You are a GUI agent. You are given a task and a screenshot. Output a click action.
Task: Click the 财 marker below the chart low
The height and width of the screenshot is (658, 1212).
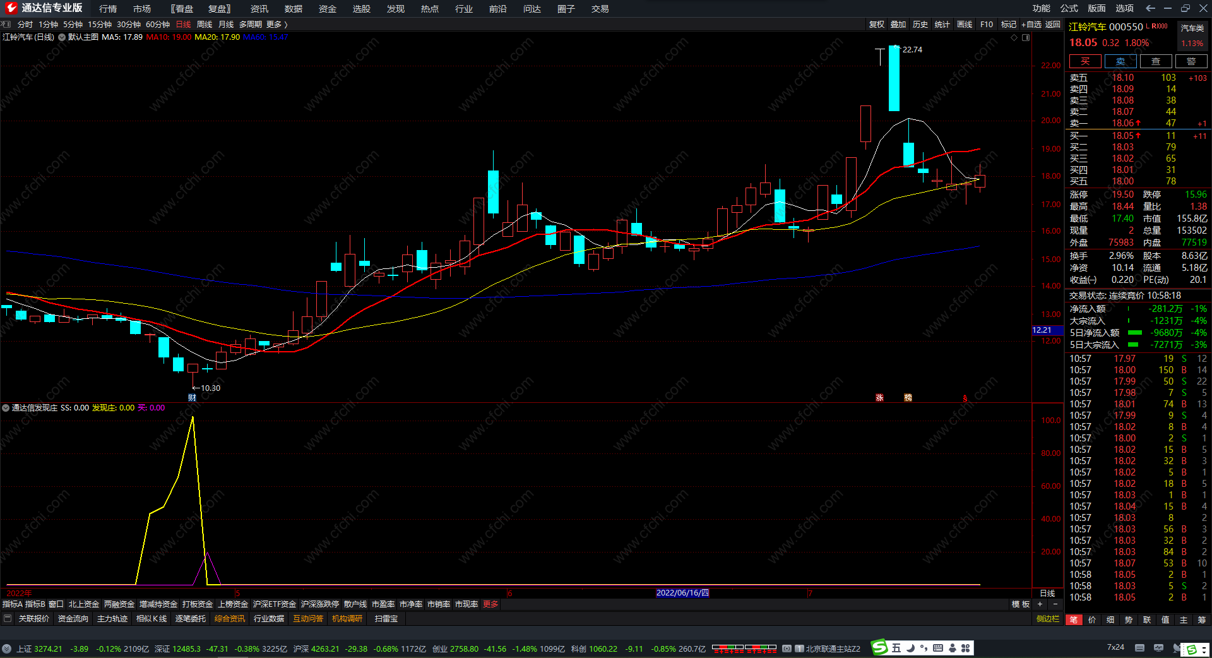192,397
